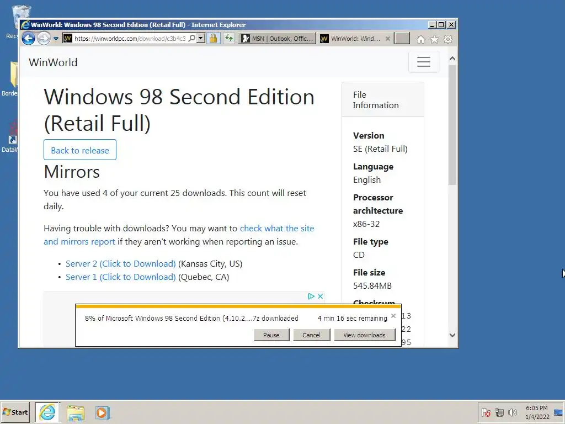Image resolution: width=565 pixels, height=424 pixels.
Task: Click the address bar URL field
Action: (x=130, y=38)
